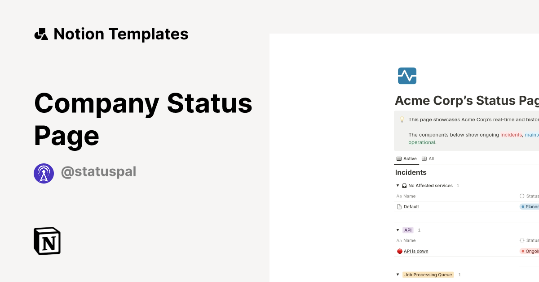
Task: Click the Acme Corp status page pulse icon
Action: pyautogui.click(x=406, y=76)
